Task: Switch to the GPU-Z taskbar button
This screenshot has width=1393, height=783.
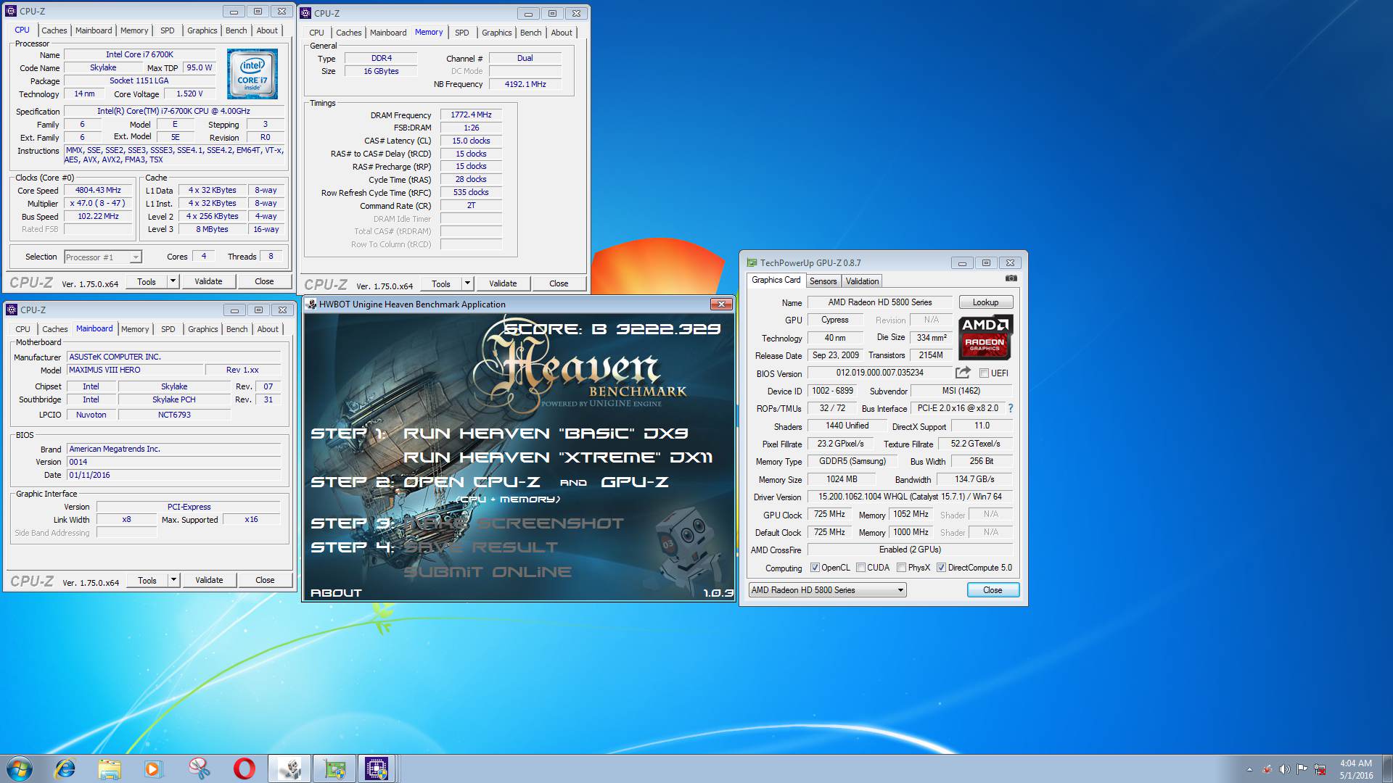Action: tap(334, 768)
